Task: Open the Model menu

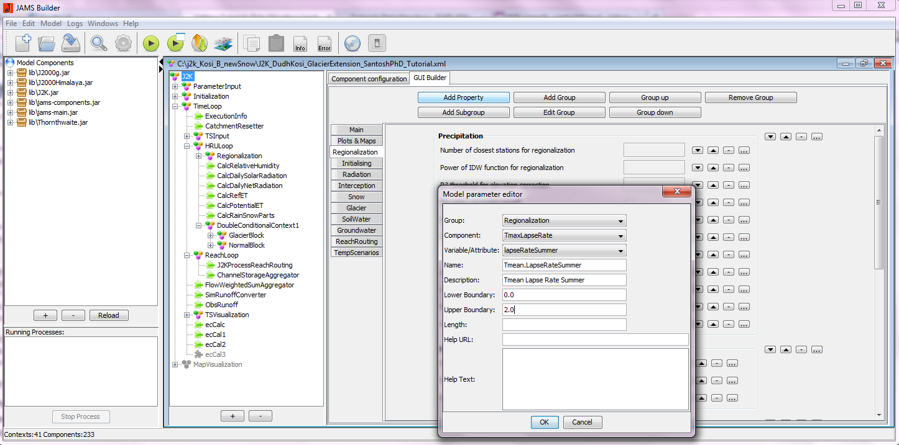Action: pos(50,23)
